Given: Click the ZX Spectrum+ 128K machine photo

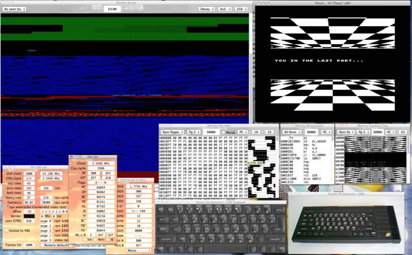Looking at the screenshot, I should tap(346, 224).
